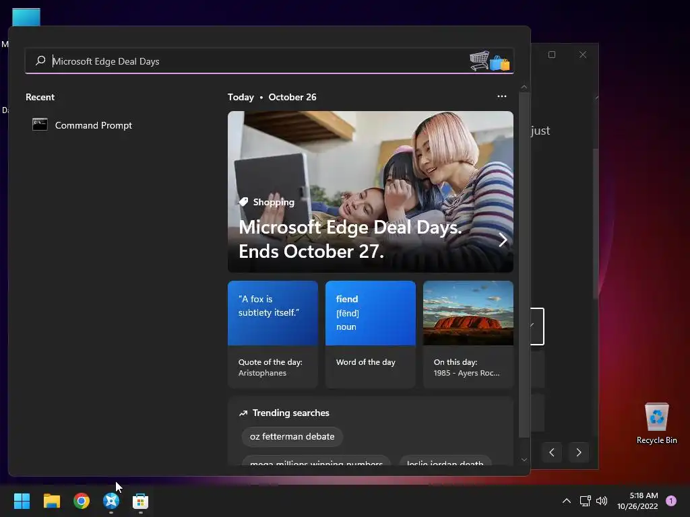Click the search panel scroll down arrow
Viewport: 690px width, 517px height.
click(524, 460)
